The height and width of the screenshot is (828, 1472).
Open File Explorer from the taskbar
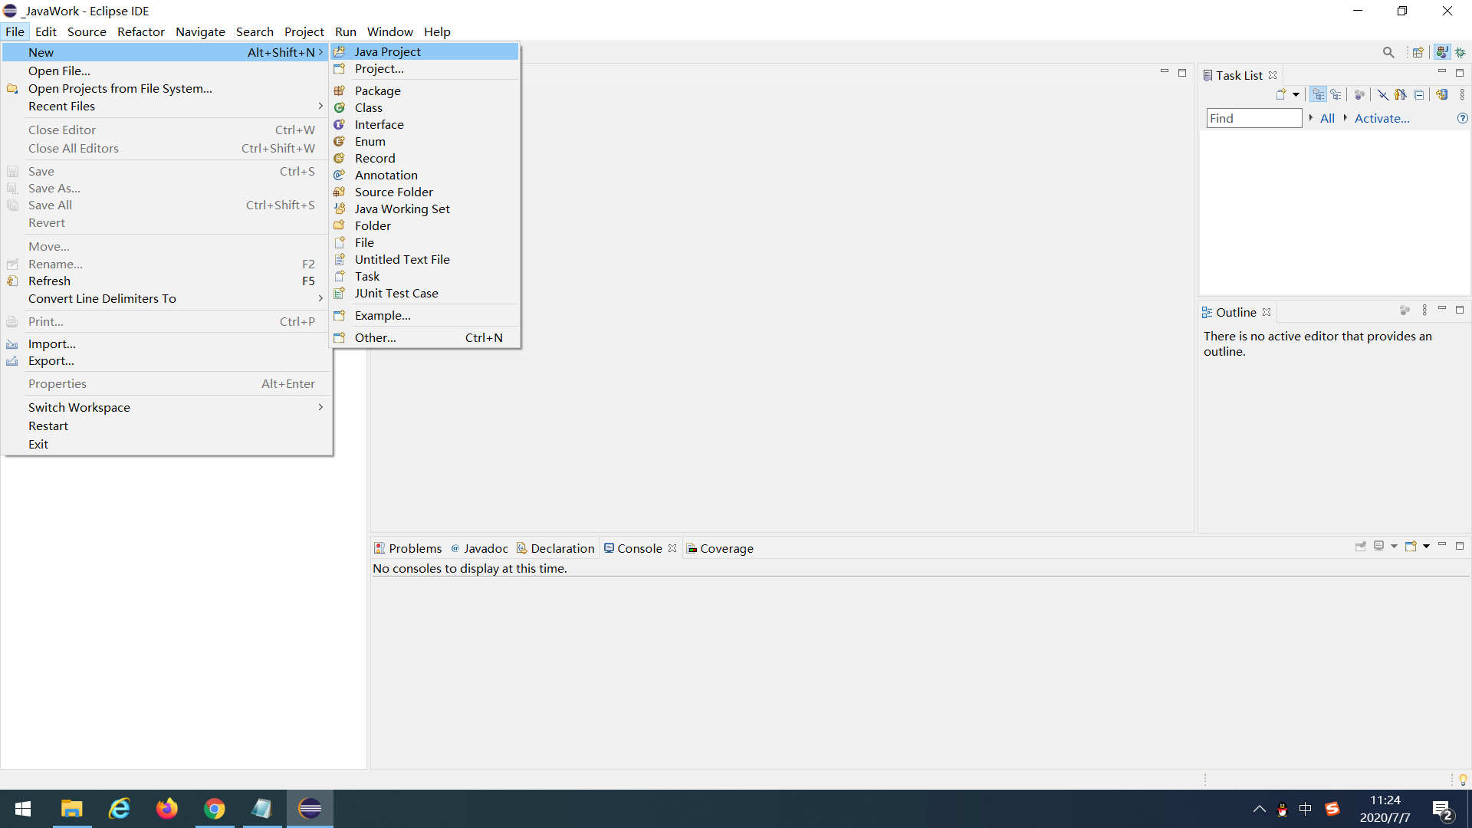(x=71, y=809)
